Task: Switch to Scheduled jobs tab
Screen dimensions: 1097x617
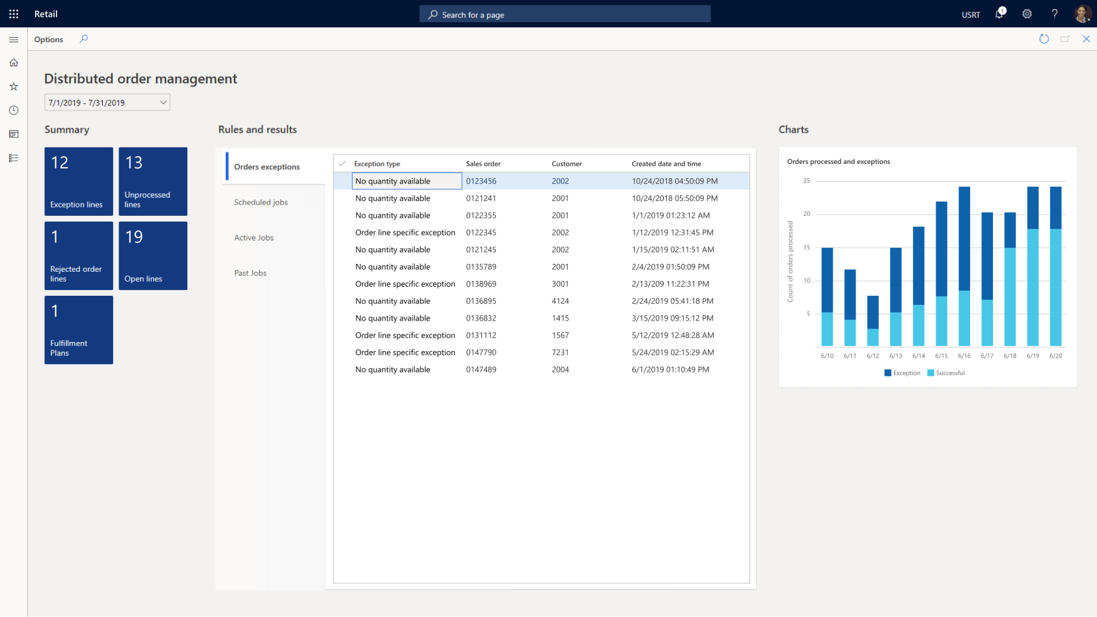Action: click(x=261, y=202)
